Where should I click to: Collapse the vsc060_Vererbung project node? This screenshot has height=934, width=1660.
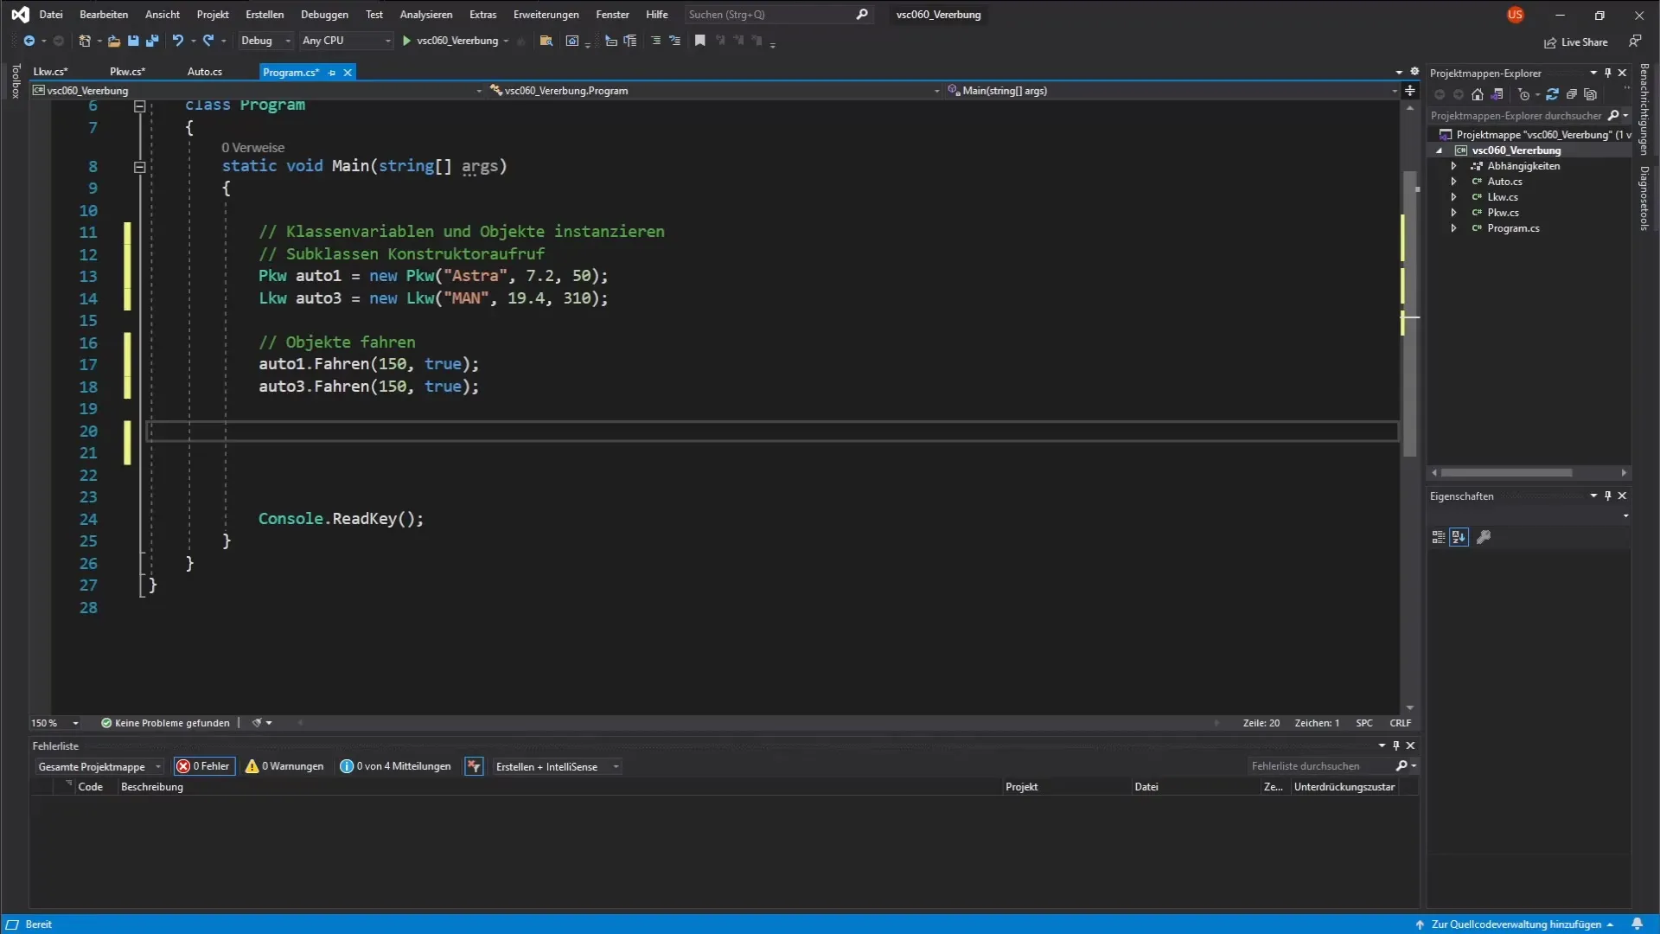(x=1440, y=150)
